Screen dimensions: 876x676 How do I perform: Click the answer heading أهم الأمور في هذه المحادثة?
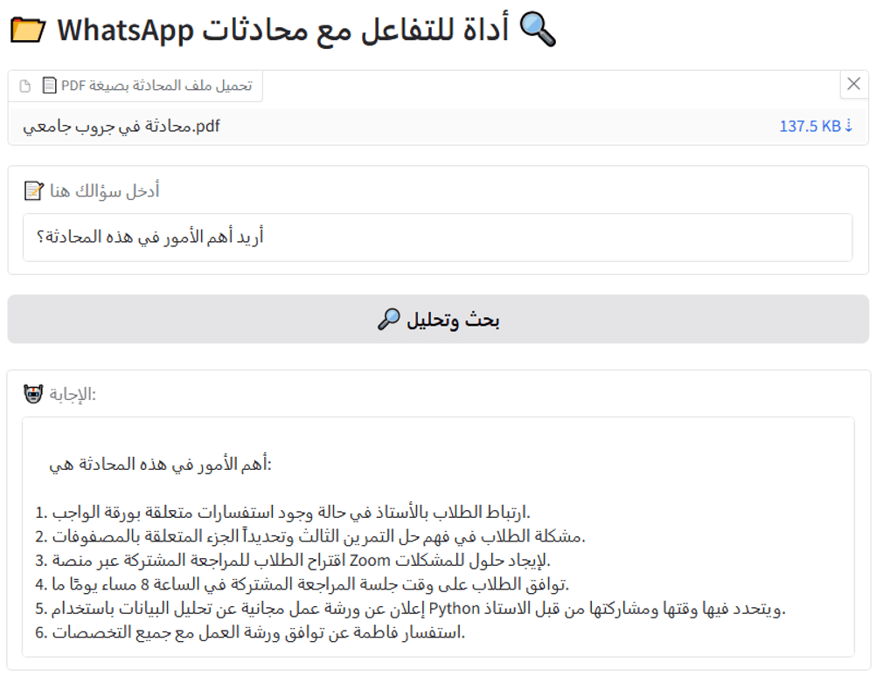point(161,464)
